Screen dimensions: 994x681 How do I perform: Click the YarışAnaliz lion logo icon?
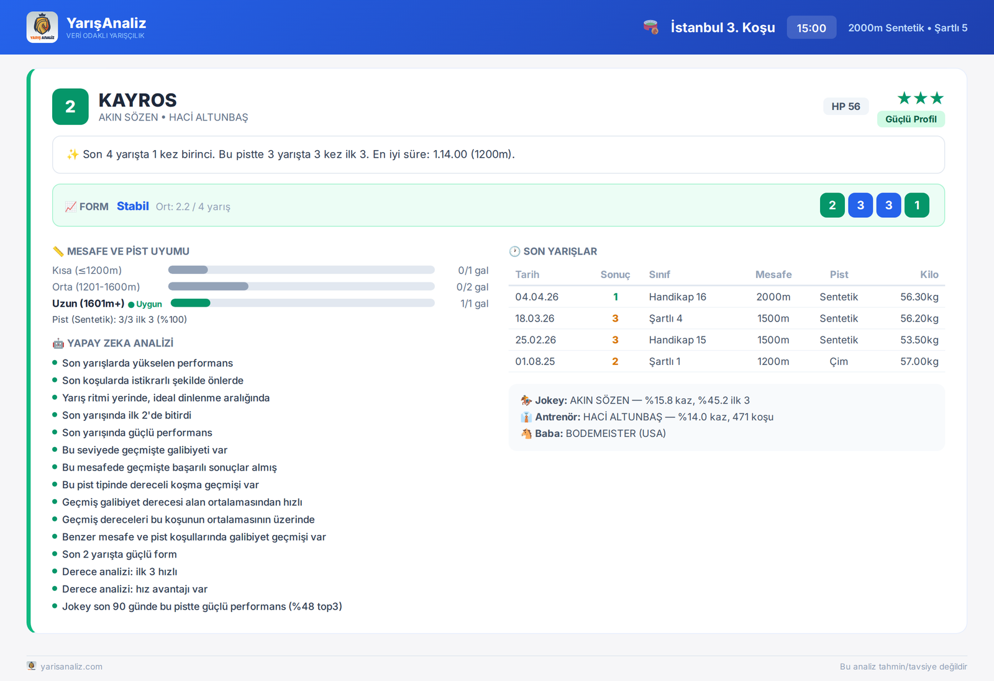[x=42, y=27]
